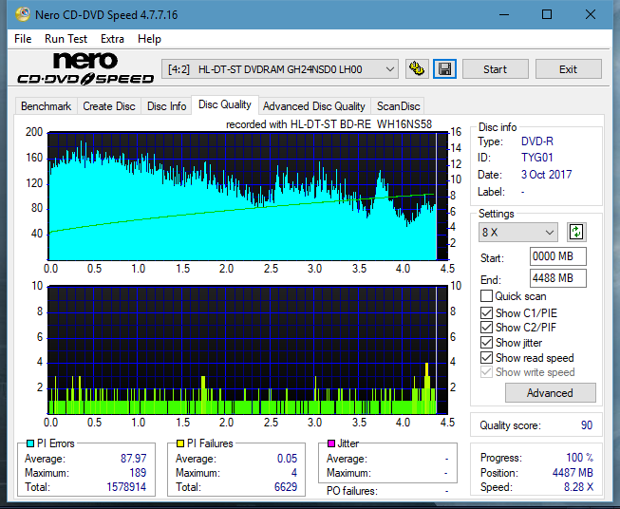Screen dimensions: 620x509
Task: Click the End position MB field
Action: (558, 278)
